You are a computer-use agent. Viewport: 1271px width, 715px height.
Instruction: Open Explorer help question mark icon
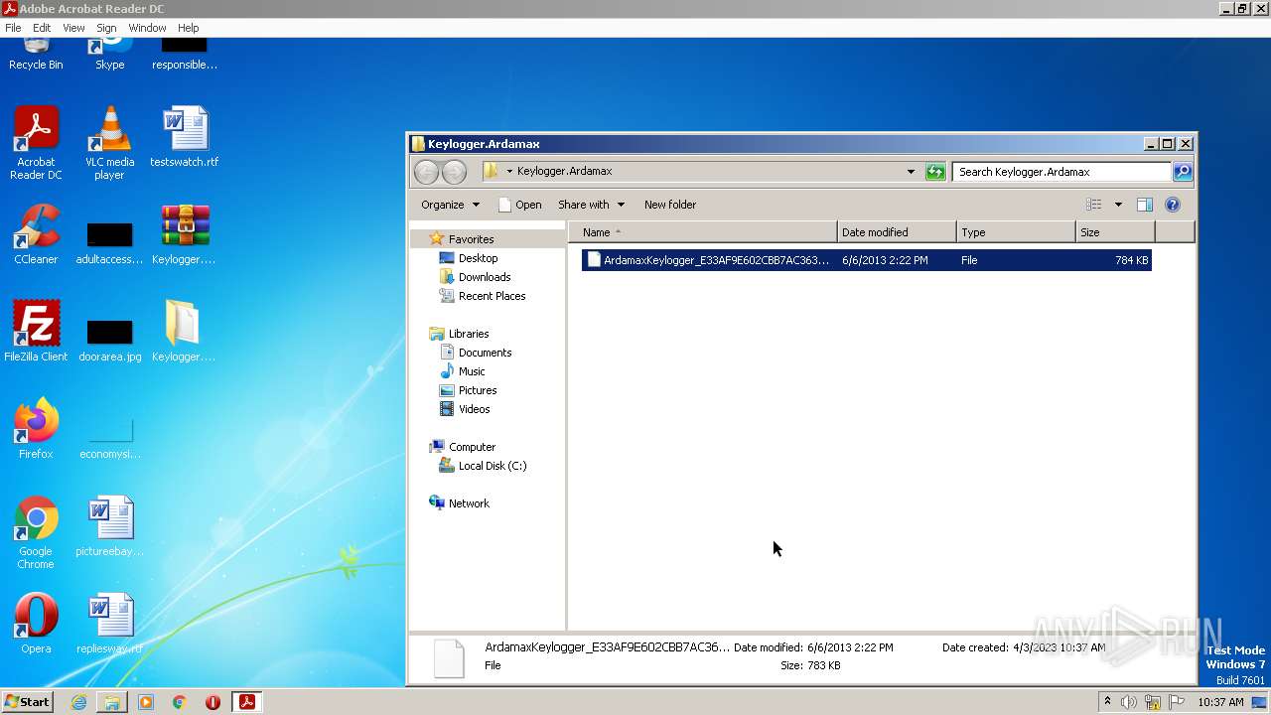1172,205
